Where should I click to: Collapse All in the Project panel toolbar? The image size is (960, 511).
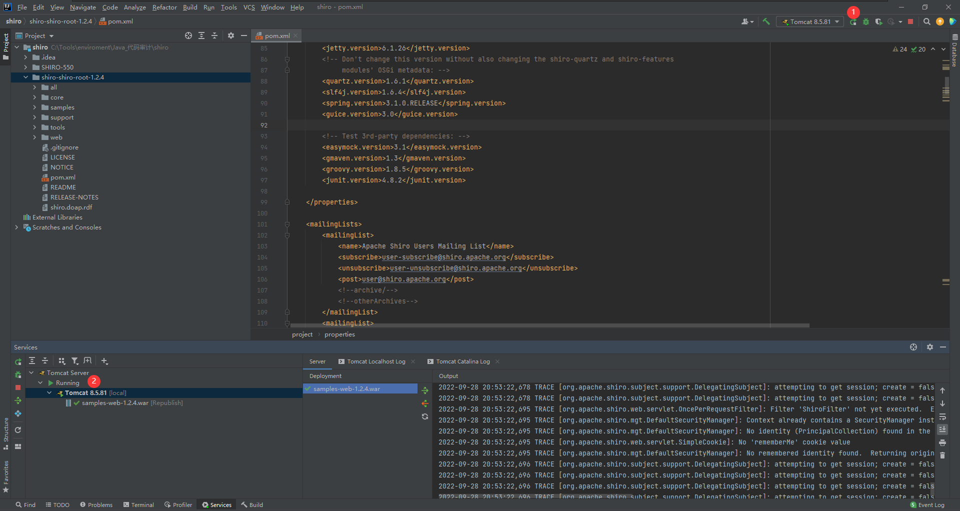[x=214, y=35]
